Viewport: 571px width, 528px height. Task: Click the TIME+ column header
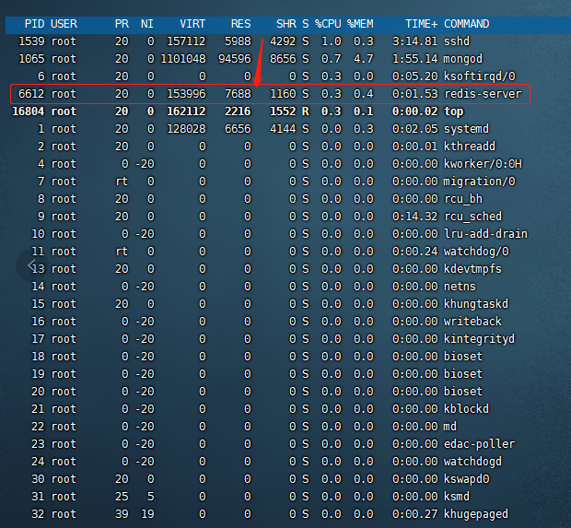tap(421, 24)
